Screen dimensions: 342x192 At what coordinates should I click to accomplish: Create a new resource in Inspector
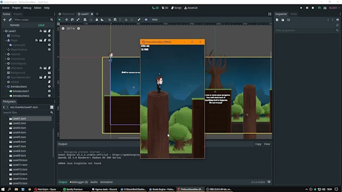[277, 20]
